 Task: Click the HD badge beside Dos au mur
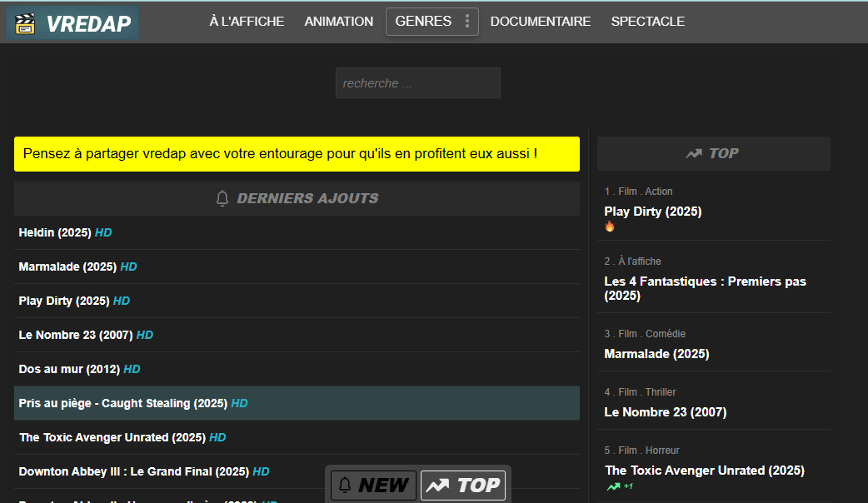pos(132,369)
